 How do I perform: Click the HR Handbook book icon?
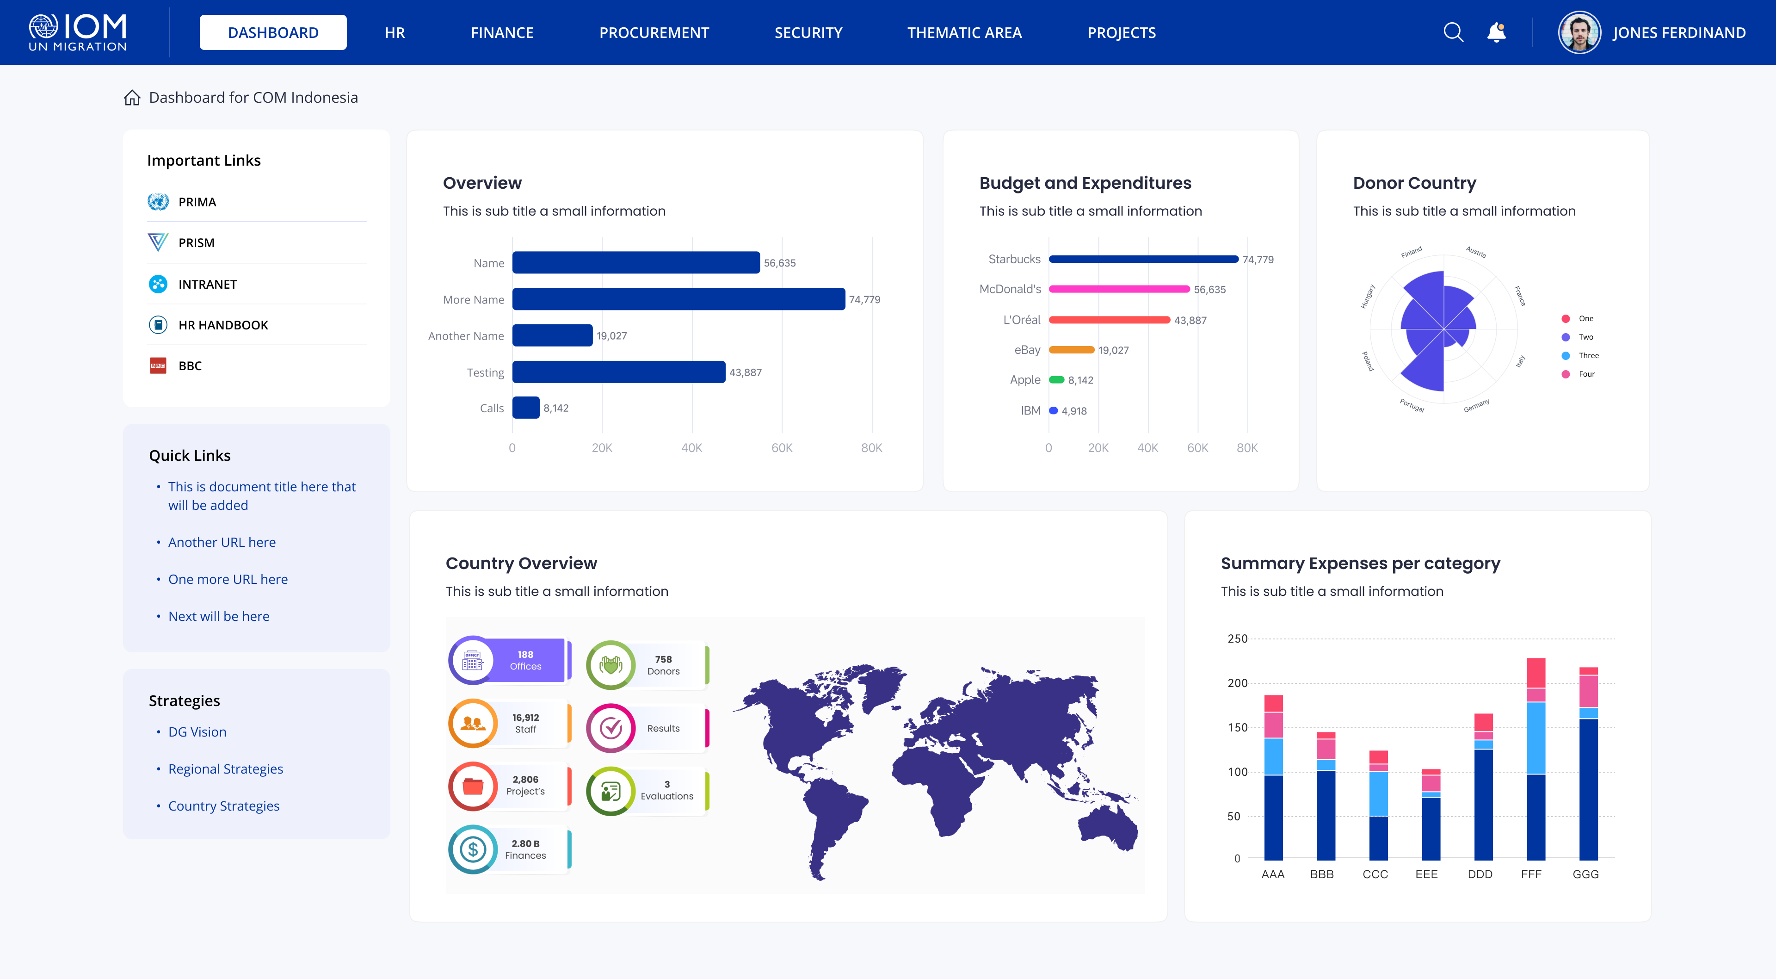click(x=158, y=325)
